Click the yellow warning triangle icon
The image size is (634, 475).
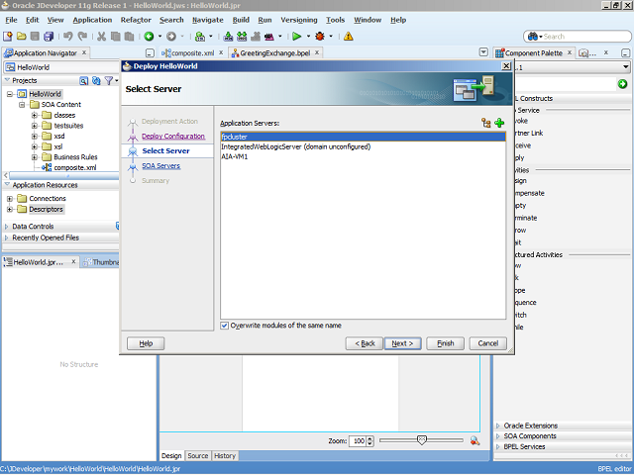pyautogui.click(x=348, y=37)
